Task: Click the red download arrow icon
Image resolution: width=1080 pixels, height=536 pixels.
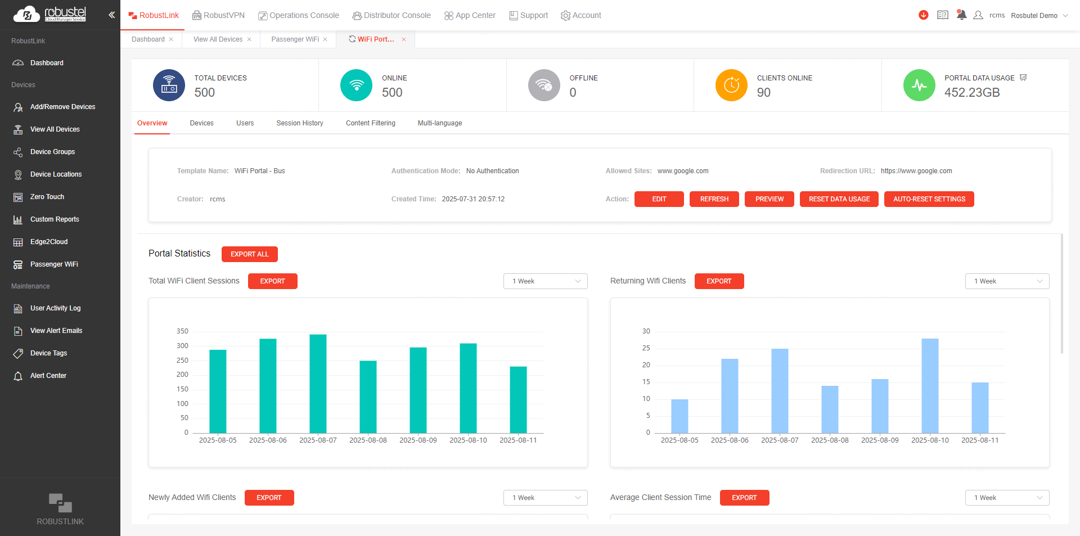Action: tap(923, 15)
